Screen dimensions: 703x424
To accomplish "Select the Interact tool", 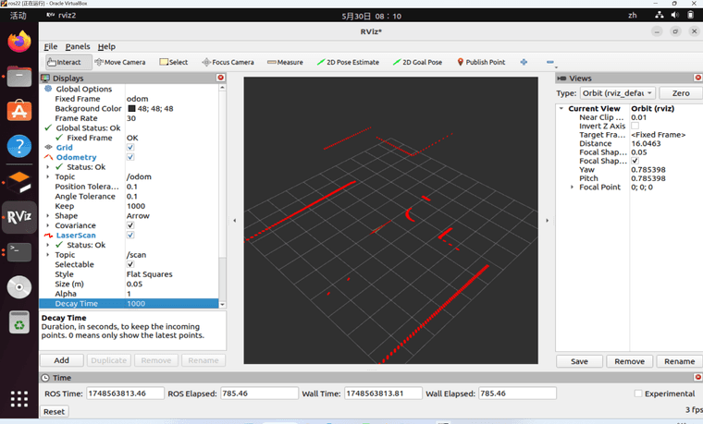I will [68, 62].
